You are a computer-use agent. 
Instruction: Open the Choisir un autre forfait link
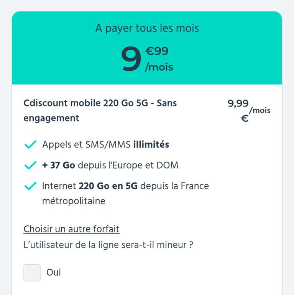point(71,229)
